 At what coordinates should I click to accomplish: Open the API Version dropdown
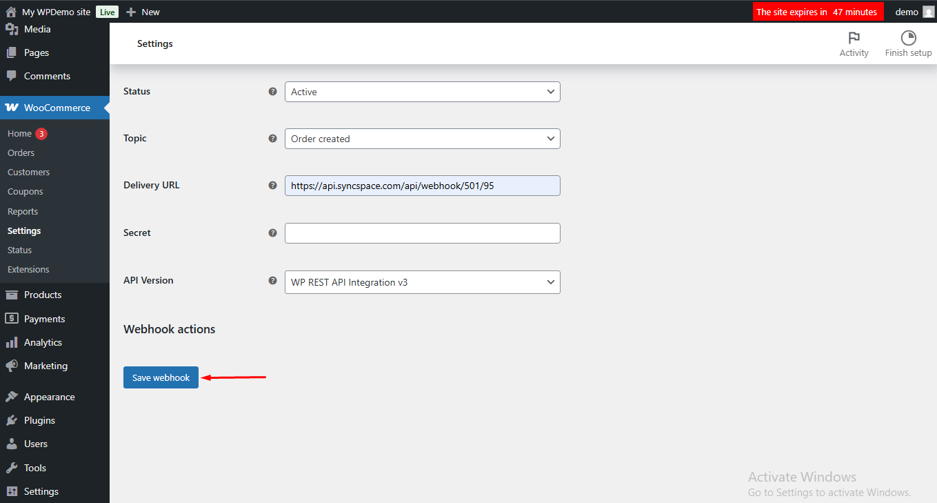pos(422,282)
